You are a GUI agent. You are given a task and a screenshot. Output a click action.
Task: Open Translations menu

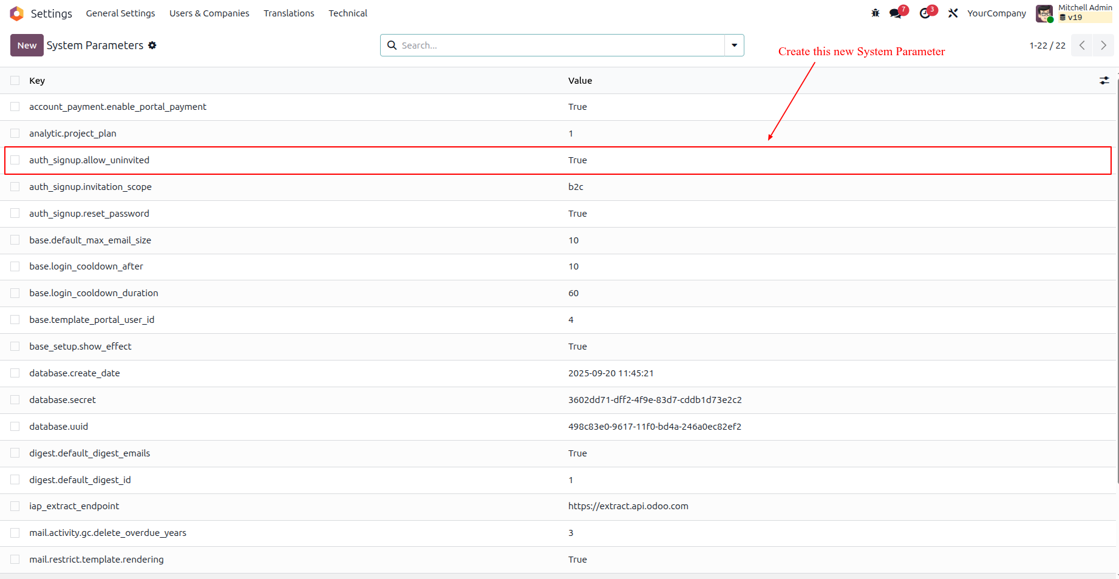coord(289,13)
